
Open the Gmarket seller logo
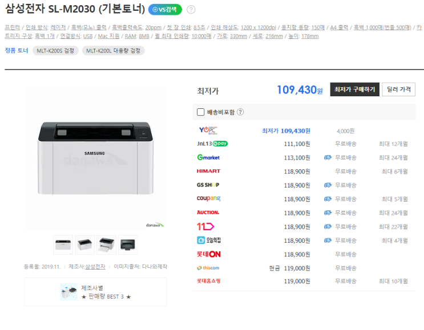pyautogui.click(x=208, y=157)
